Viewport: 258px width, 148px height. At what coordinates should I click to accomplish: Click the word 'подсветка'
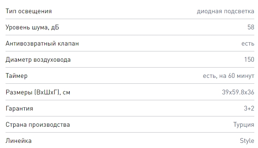[x=239, y=11]
